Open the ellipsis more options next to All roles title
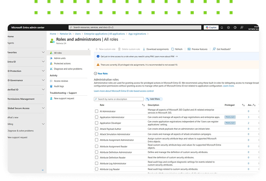This screenshot has width=266, height=181. click(123, 39)
